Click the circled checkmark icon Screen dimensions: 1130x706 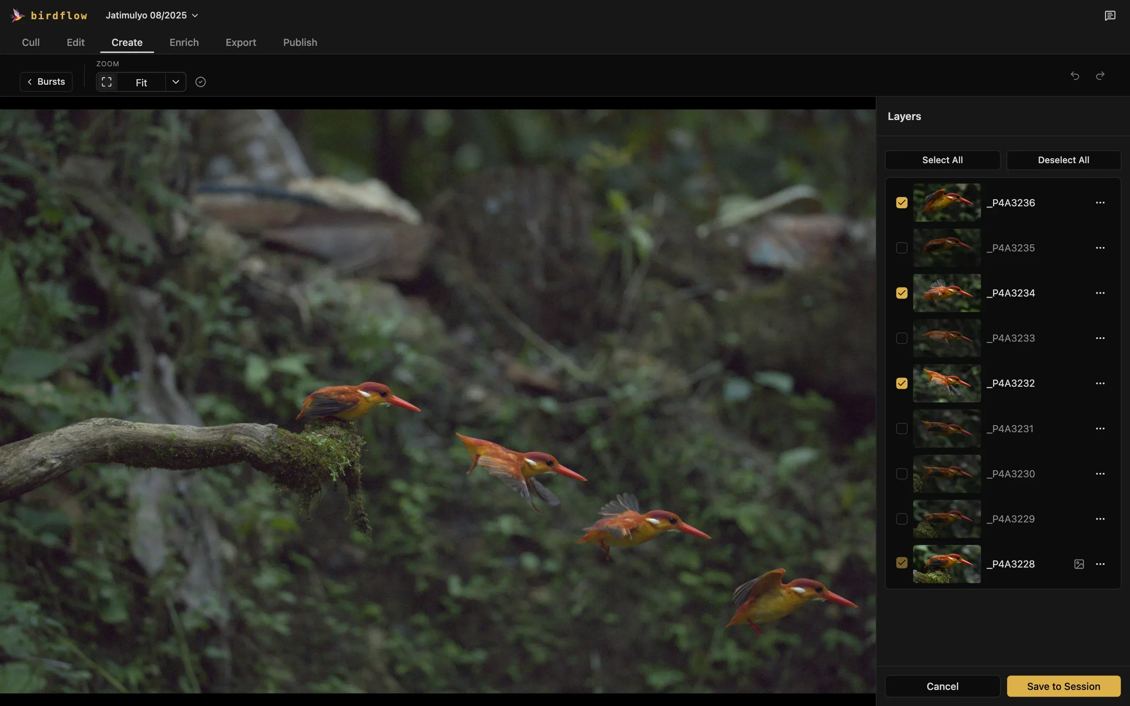click(x=200, y=82)
